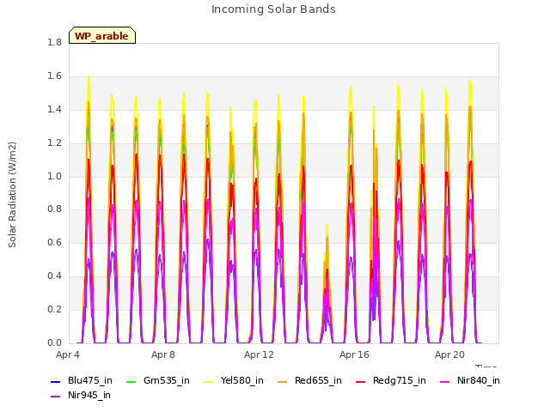Toggle the Yel580_in legend entry

coord(234,380)
